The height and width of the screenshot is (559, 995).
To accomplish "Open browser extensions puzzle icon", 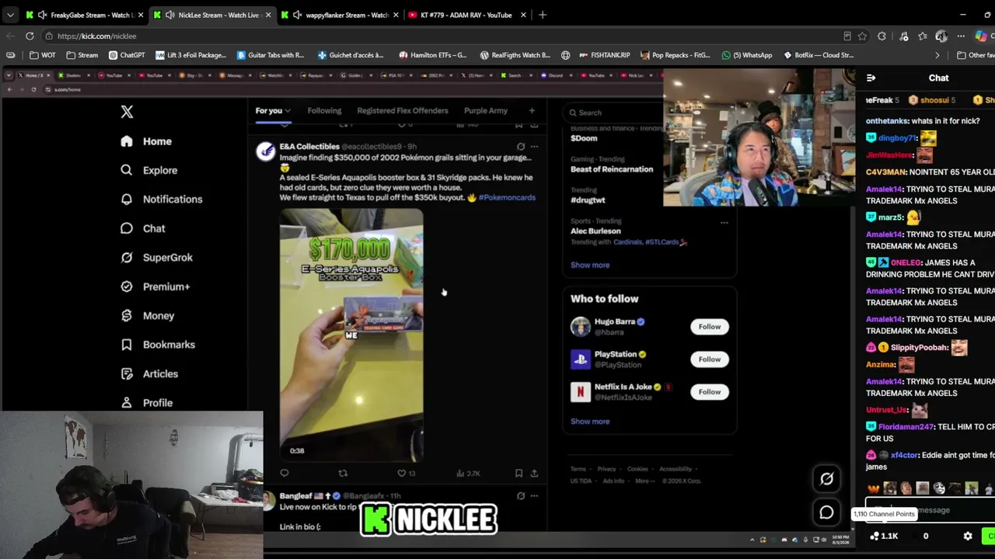I will [x=882, y=36].
